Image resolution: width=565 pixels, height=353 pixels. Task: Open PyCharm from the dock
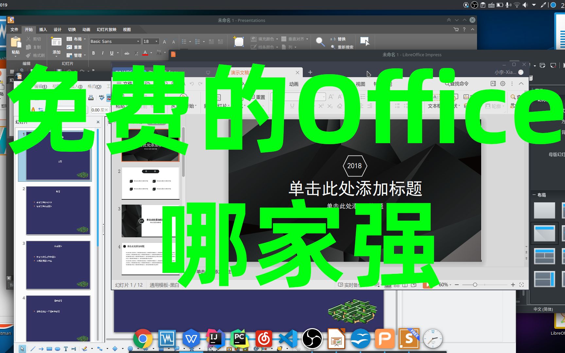[x=240, y=339]
